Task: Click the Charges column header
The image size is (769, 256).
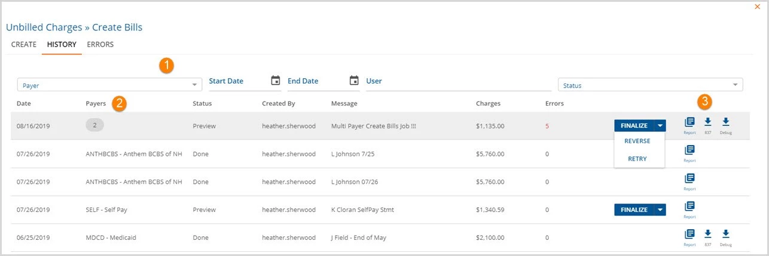Action: 488,103
